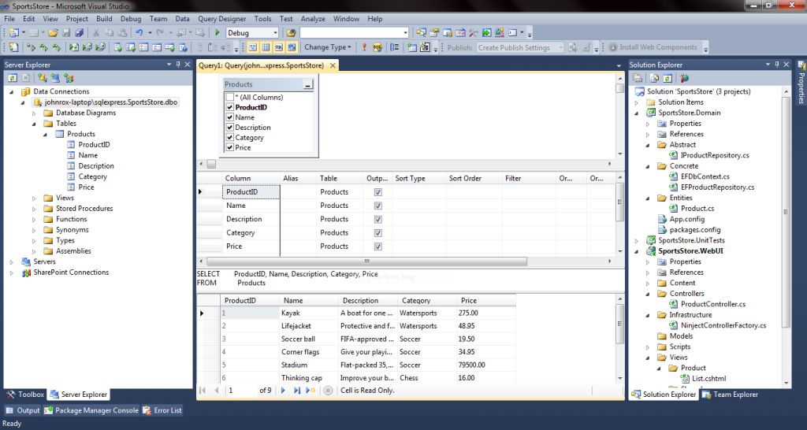Viewport: 807px width, 430px height.
Task: Go to next record in results navigator
Action: click(283, 391)
